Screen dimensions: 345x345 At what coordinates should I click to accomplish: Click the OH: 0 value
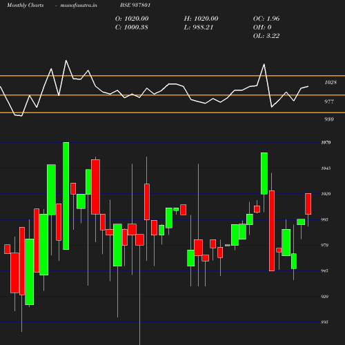(262, 27)
